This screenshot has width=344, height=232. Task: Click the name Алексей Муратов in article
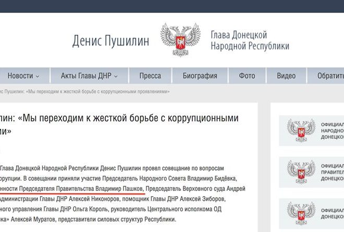pos(33,220)
